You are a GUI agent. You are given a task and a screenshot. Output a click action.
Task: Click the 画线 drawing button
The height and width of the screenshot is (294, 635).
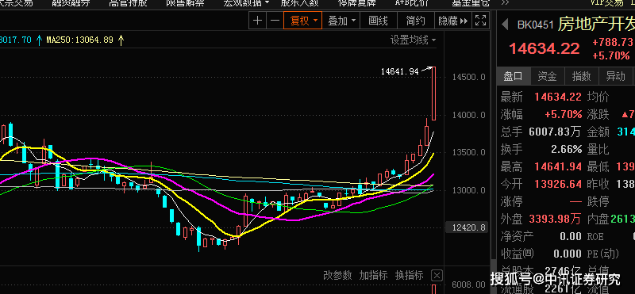(x=379, y=21)
